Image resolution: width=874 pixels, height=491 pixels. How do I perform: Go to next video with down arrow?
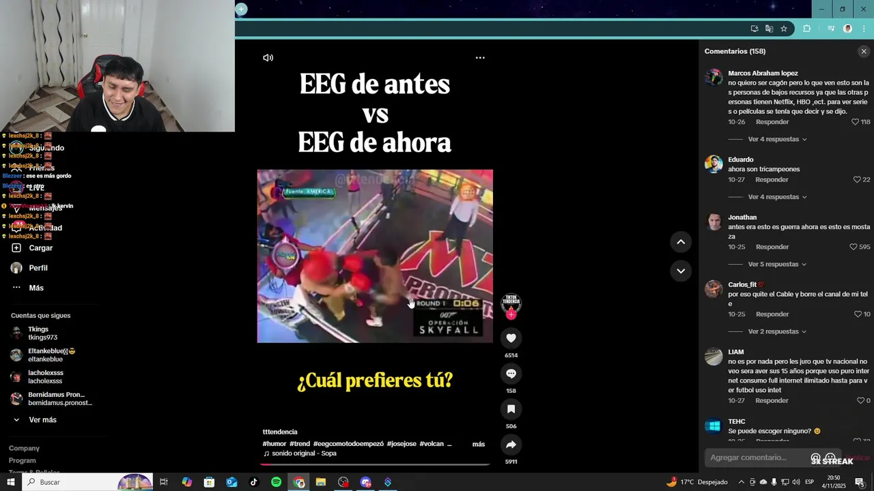681,271
